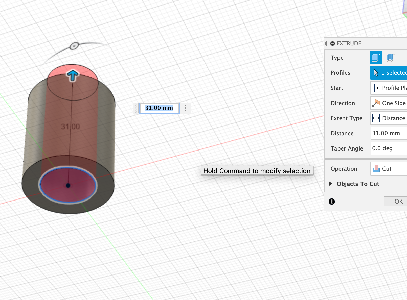Click the OK button
This screenshot has width=407, height=300.
click(x=396, y=201)
